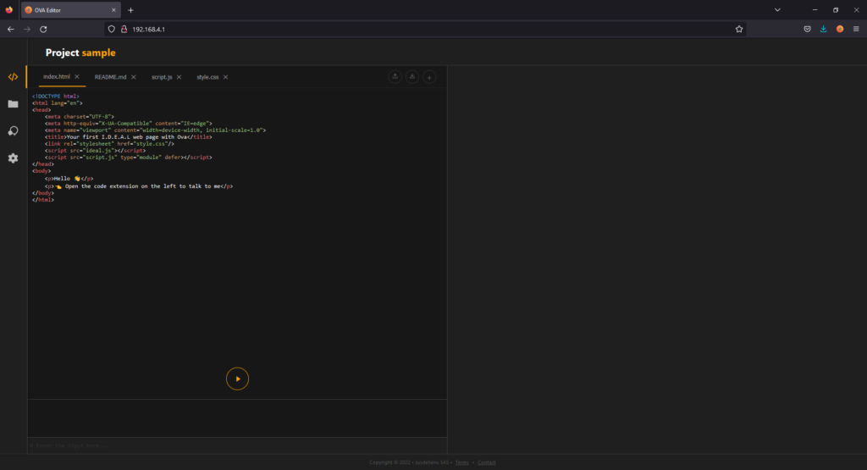Screen dimensions: 867x470
Task: Add a new file with plus icon
Action: (429, 77)
